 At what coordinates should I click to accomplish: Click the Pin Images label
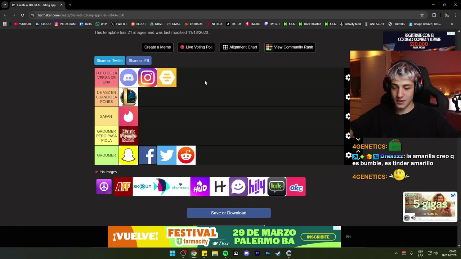(x=108, y=172)
